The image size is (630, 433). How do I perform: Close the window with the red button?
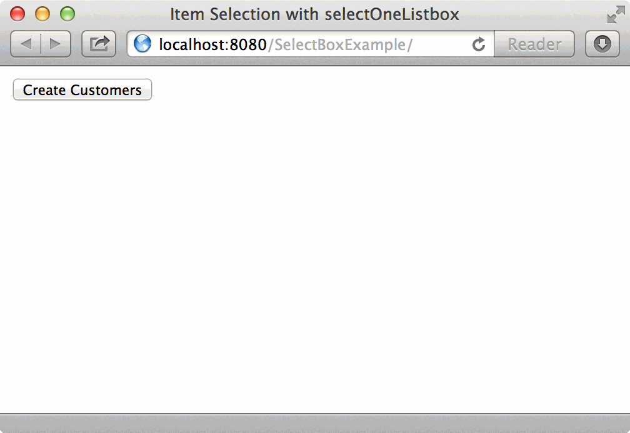tap(18, 14)
